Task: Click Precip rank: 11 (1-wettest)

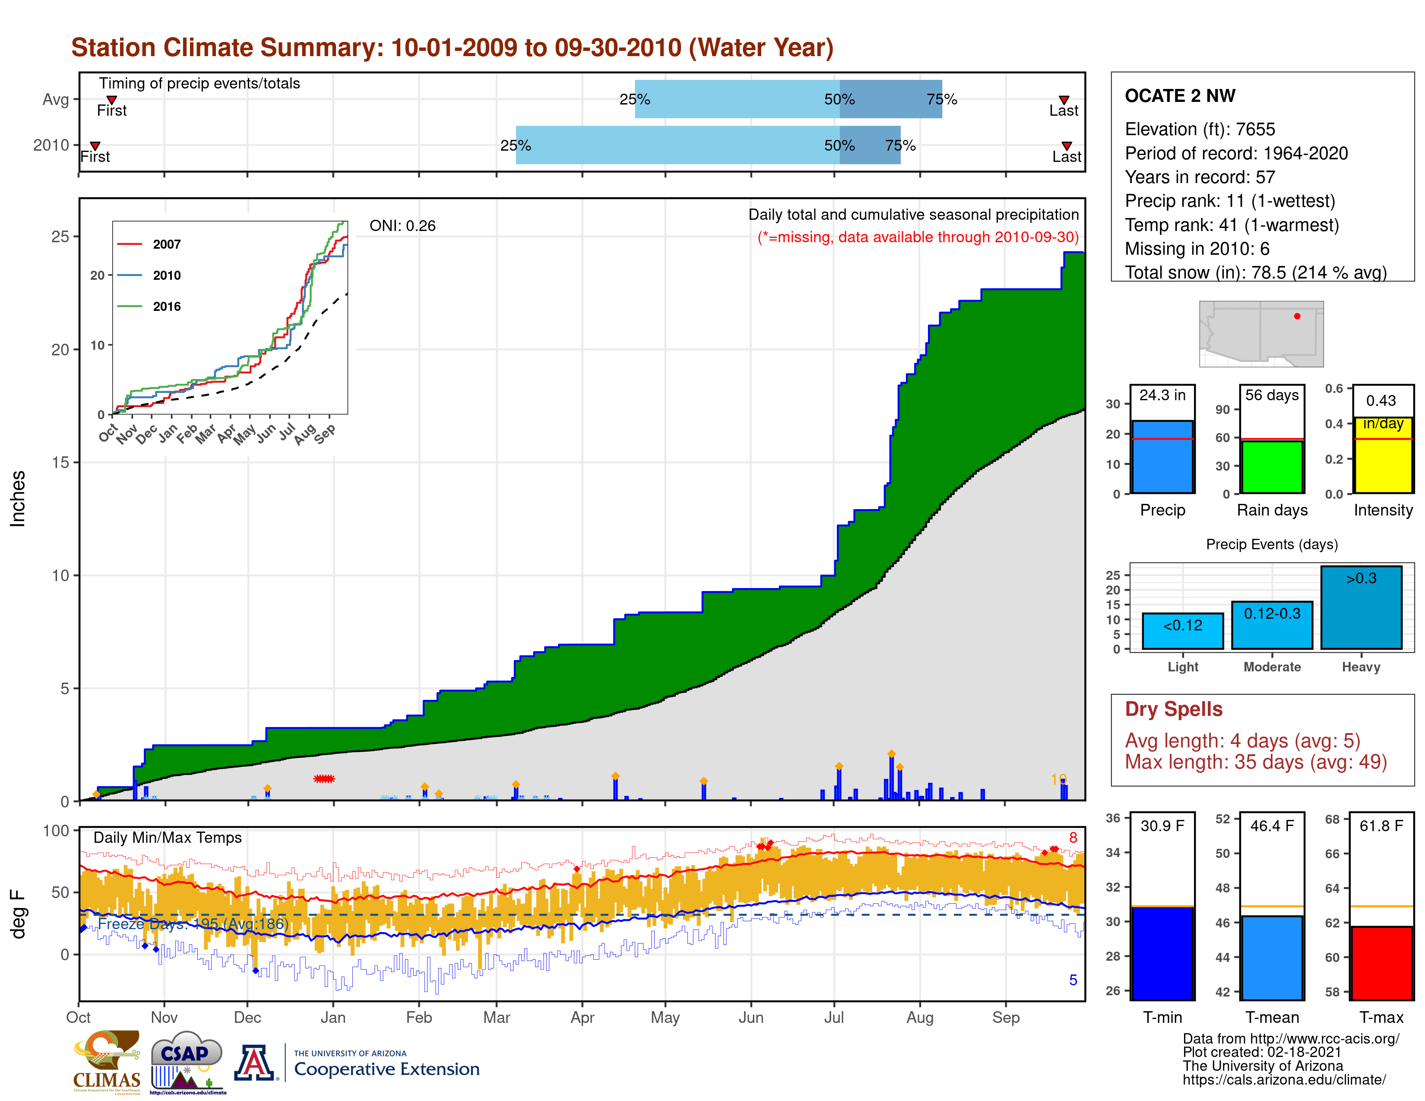Action: 1229,201
